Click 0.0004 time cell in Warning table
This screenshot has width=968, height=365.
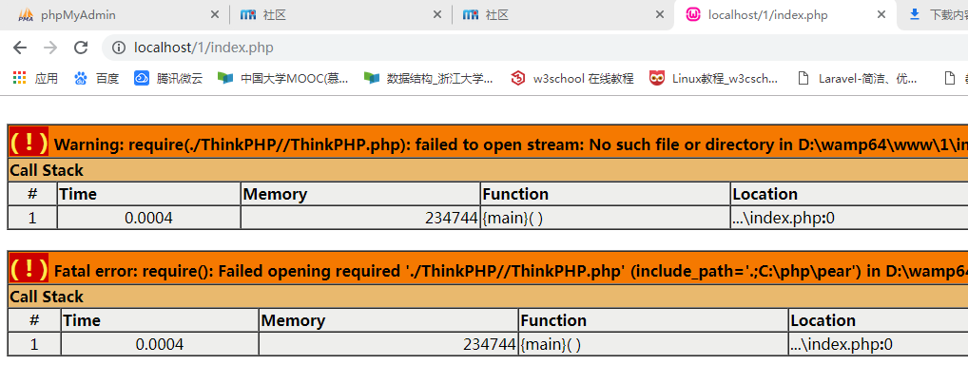[148, 218]
